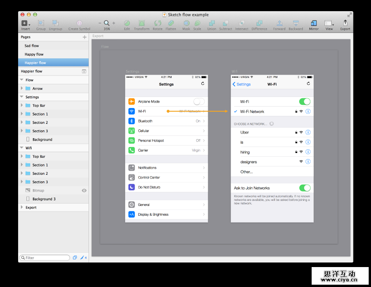Select the Rotate tool

pyautogui.click(x=157, y=22)
